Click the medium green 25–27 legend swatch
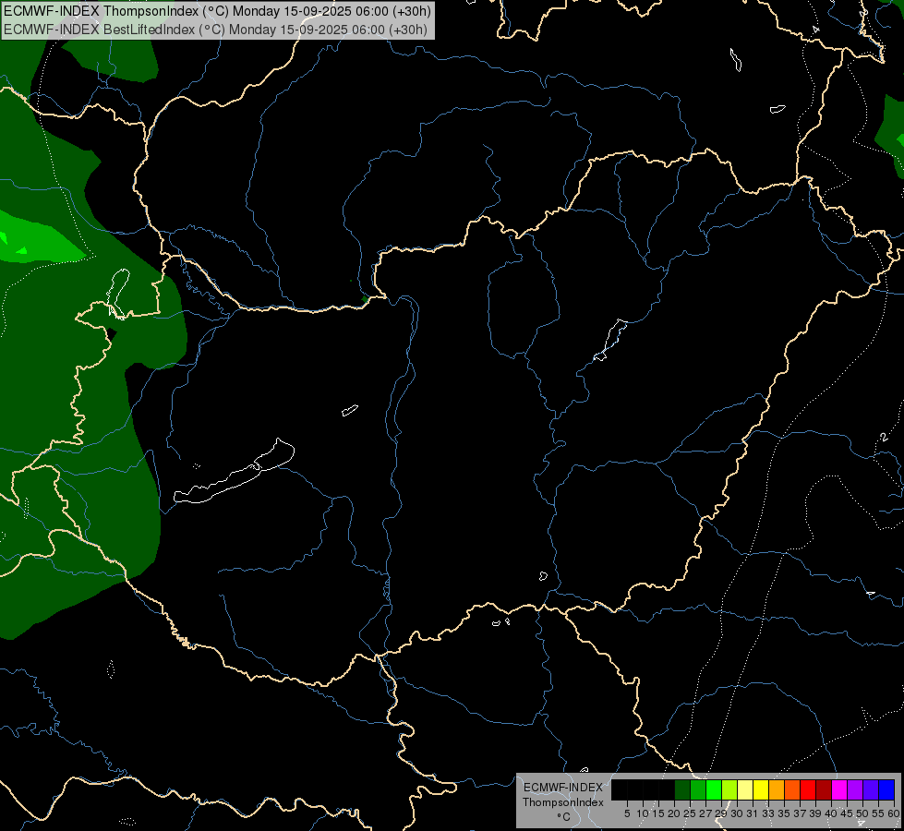 click(x=698, y=789)
